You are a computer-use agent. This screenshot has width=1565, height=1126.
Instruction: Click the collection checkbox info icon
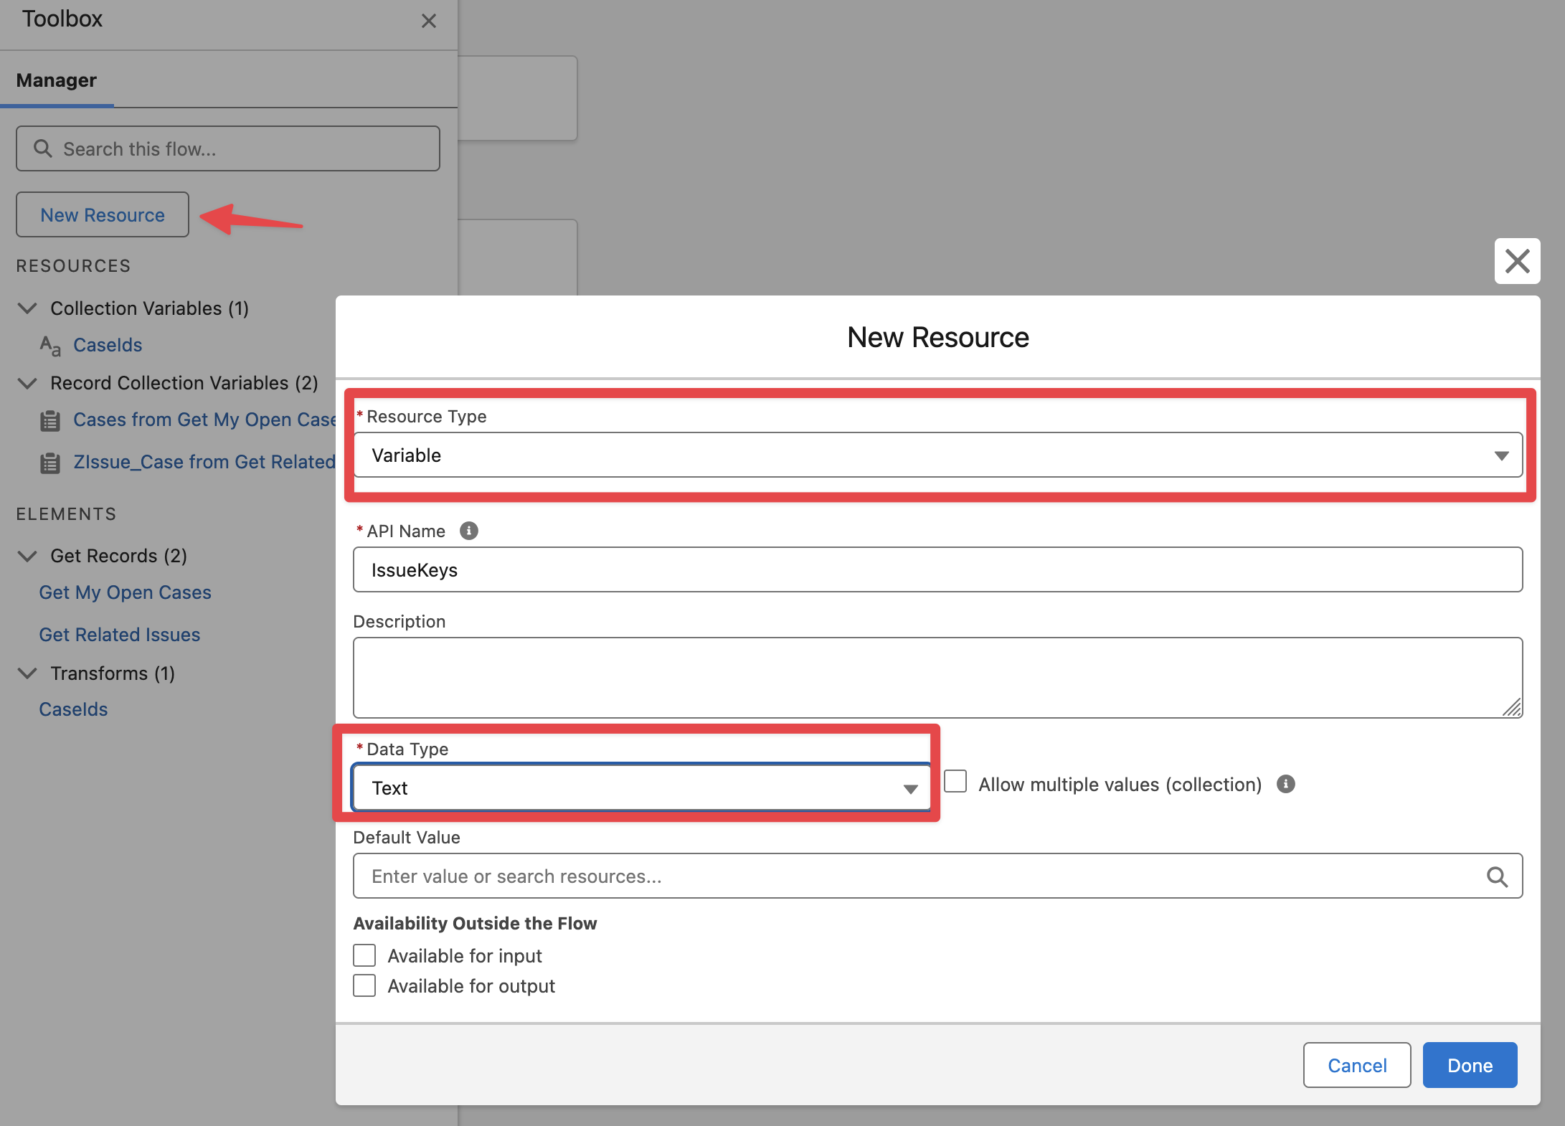click(x=1285, y=784)
